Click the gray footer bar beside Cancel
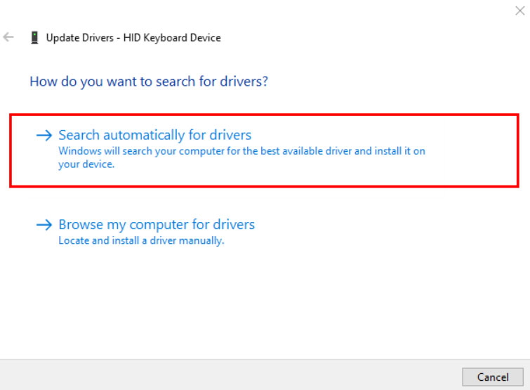 click(230, 375)
